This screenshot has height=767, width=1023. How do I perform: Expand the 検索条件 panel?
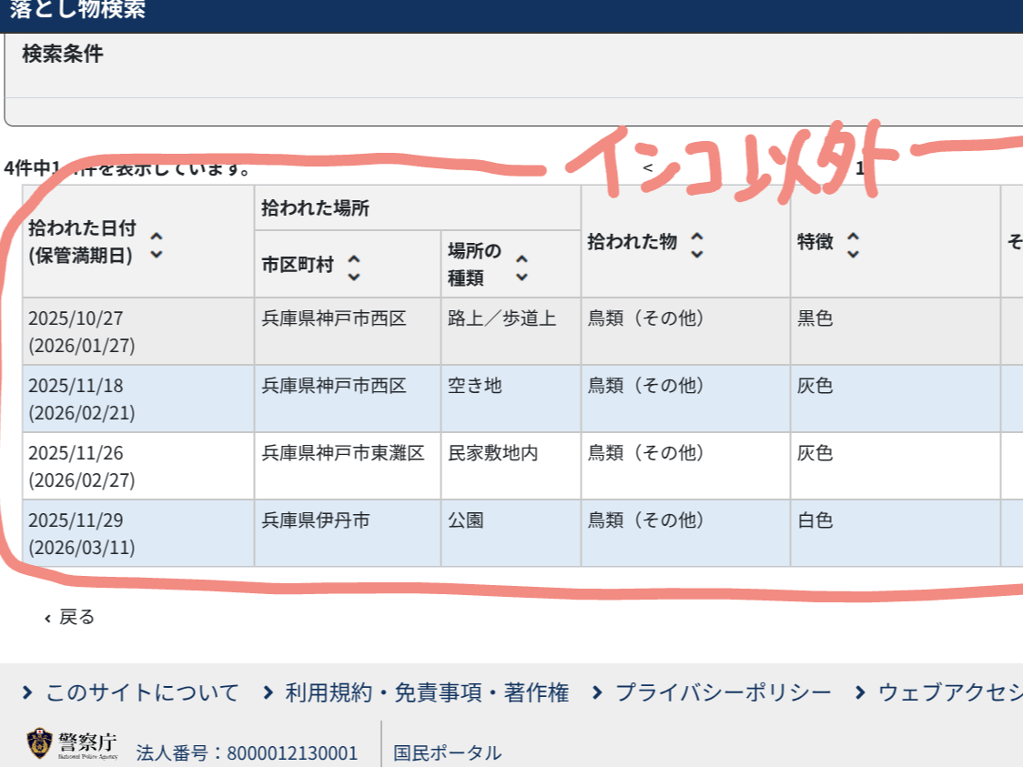tap(62, 55)
